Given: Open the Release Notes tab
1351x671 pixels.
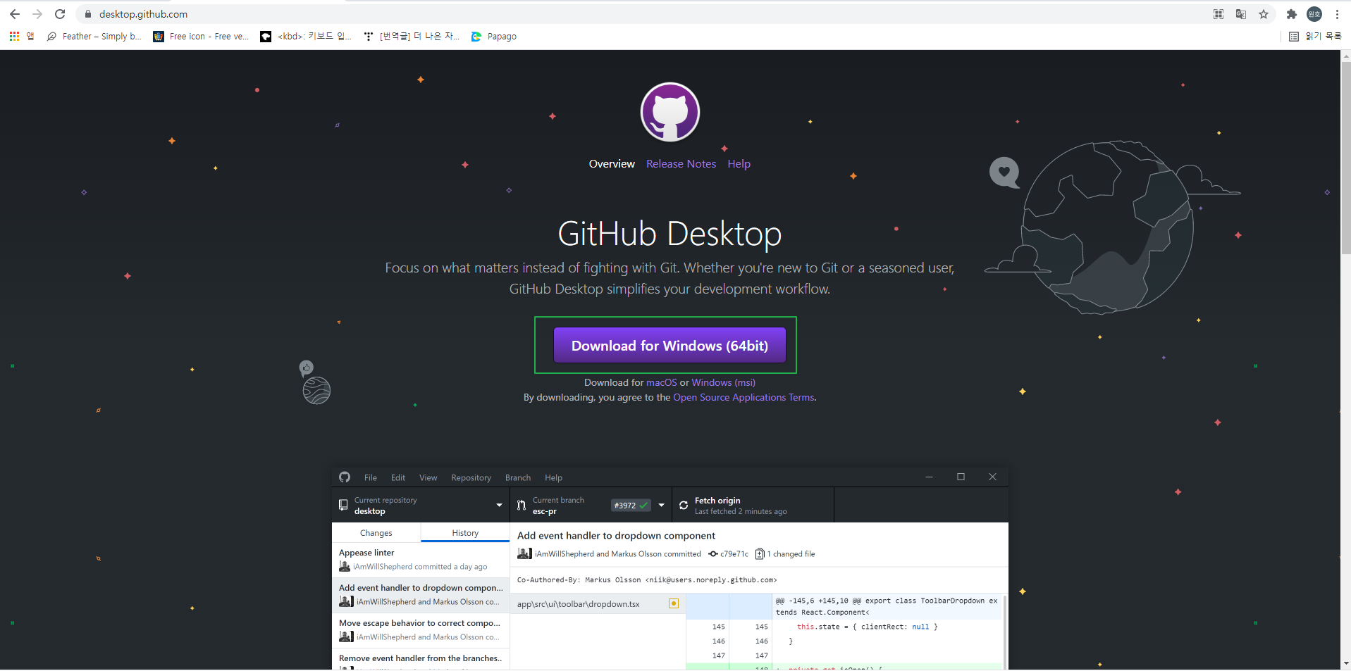Looking at the screenshot, I should click(681, 164).
